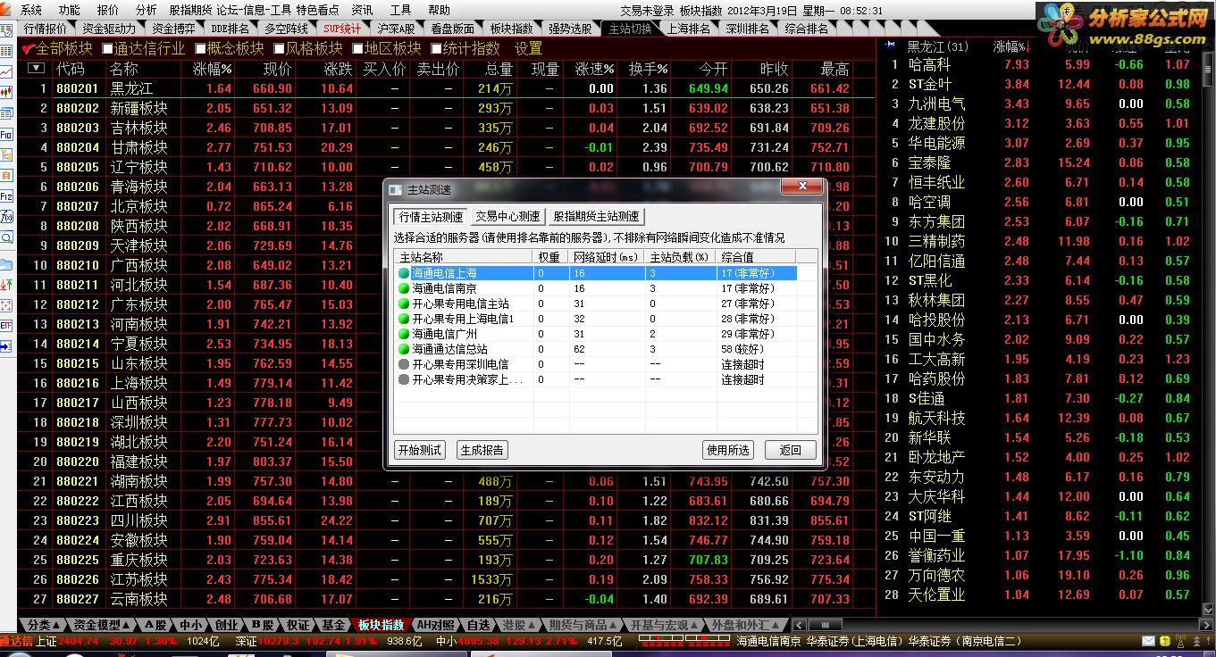Open the F10 company info sidebar icon
The height and width of the screenshot is (657, 1216).
pos(6,134)
